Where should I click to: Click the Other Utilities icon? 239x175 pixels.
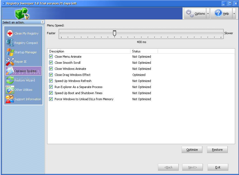click(x=10, y=90)
